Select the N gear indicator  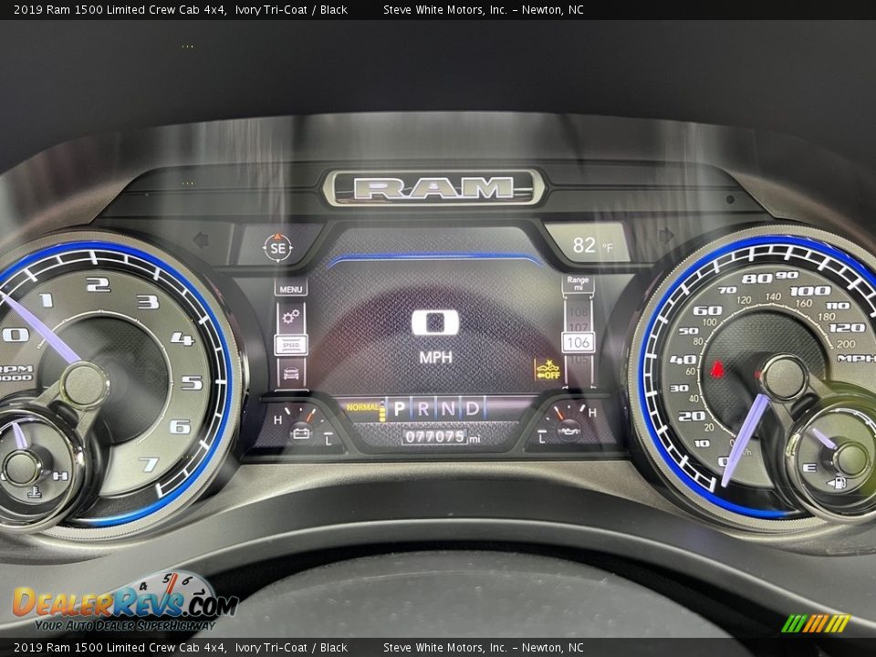coord(448,409)
